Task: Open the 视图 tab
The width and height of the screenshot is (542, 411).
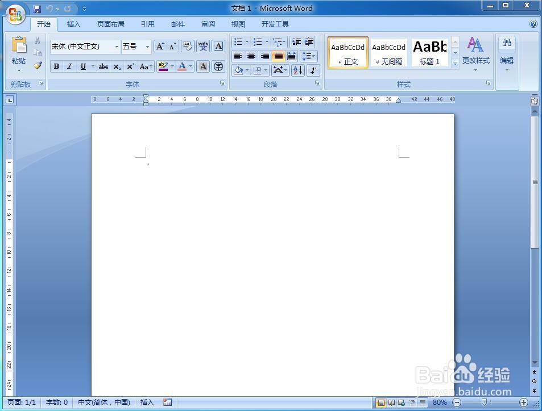Action: pos(238,24)
